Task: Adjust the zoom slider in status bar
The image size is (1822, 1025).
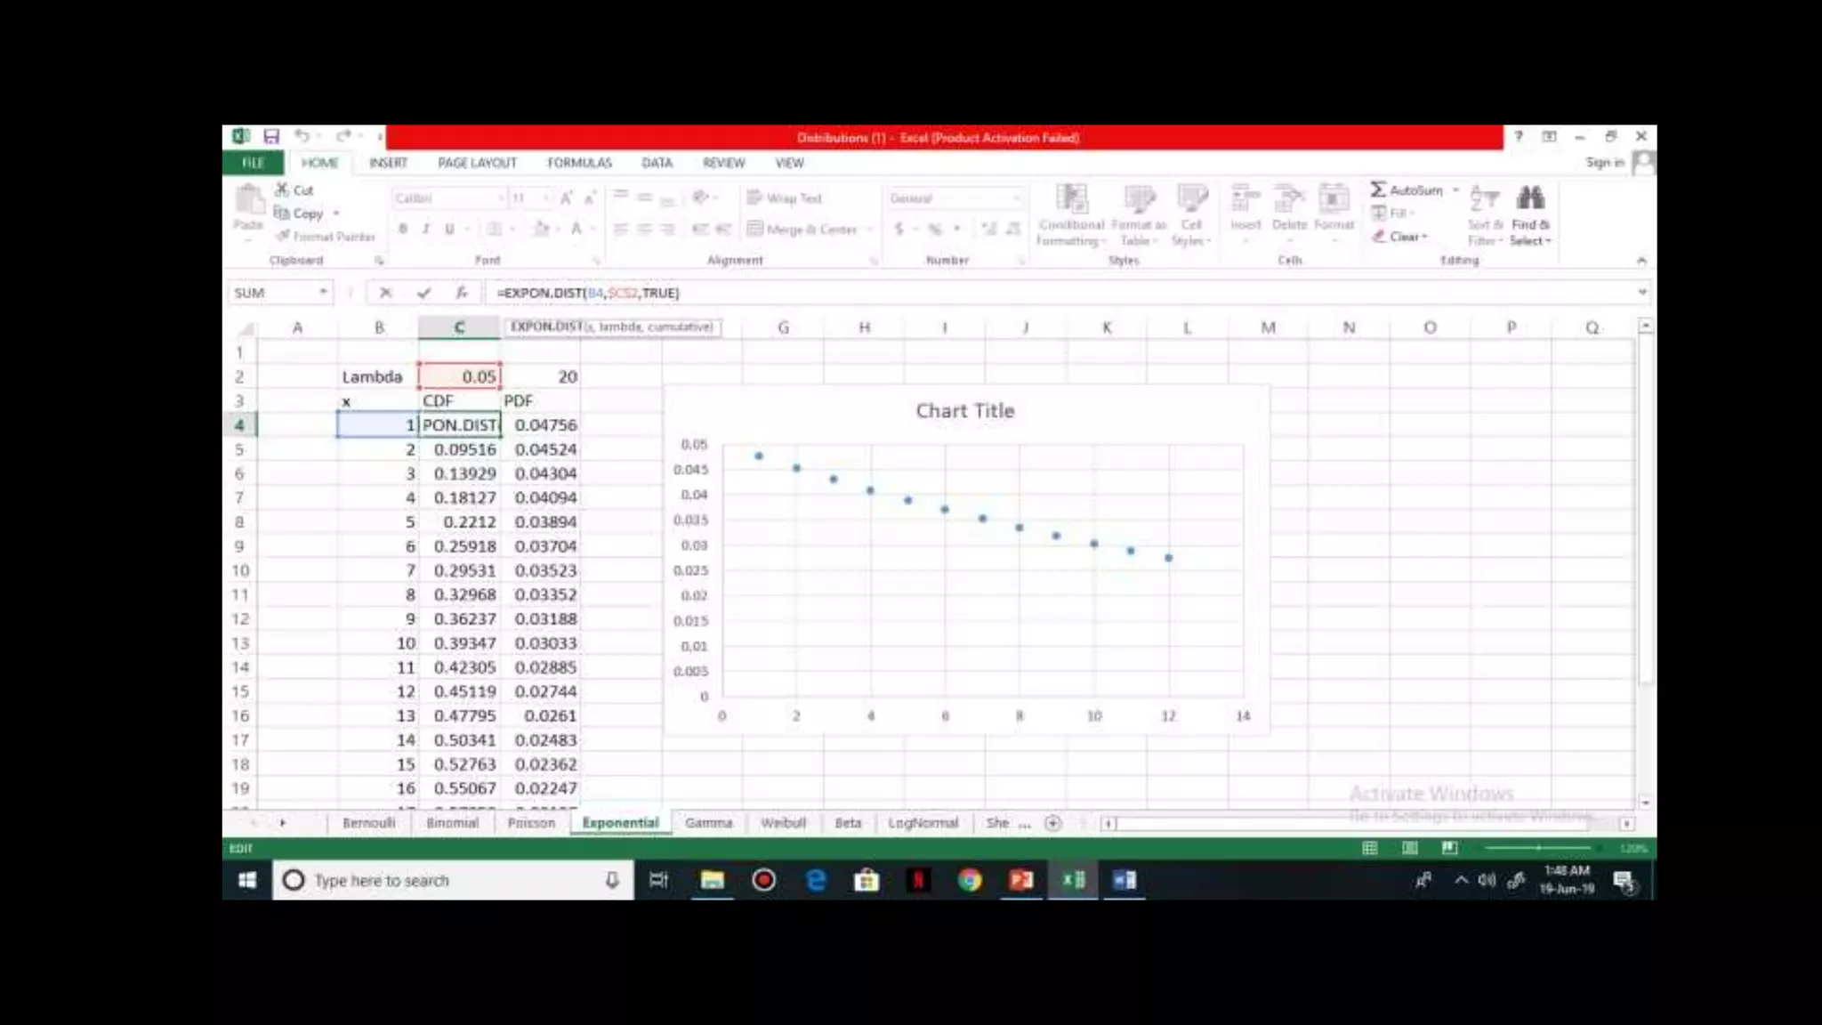Action: coord(1538,848)
